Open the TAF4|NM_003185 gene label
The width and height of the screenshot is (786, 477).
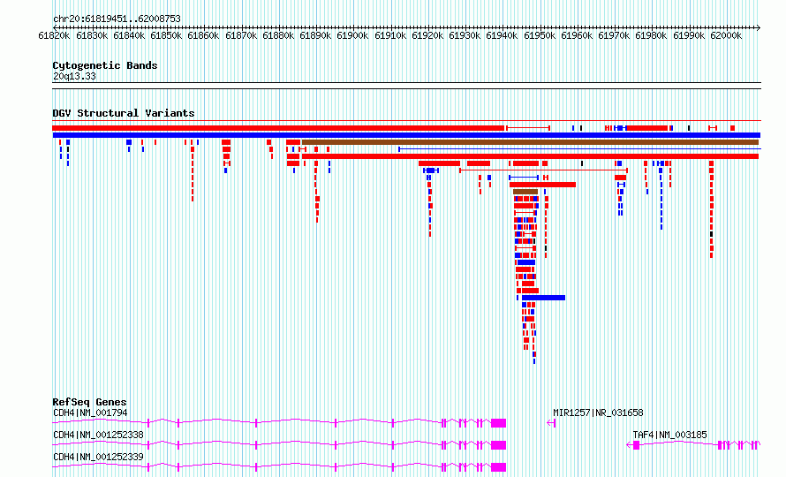(669, 435)
